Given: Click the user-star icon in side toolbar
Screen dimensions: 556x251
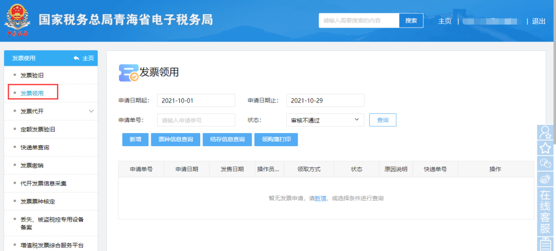Looking at the screenshot, I should (x=545, y=132).
